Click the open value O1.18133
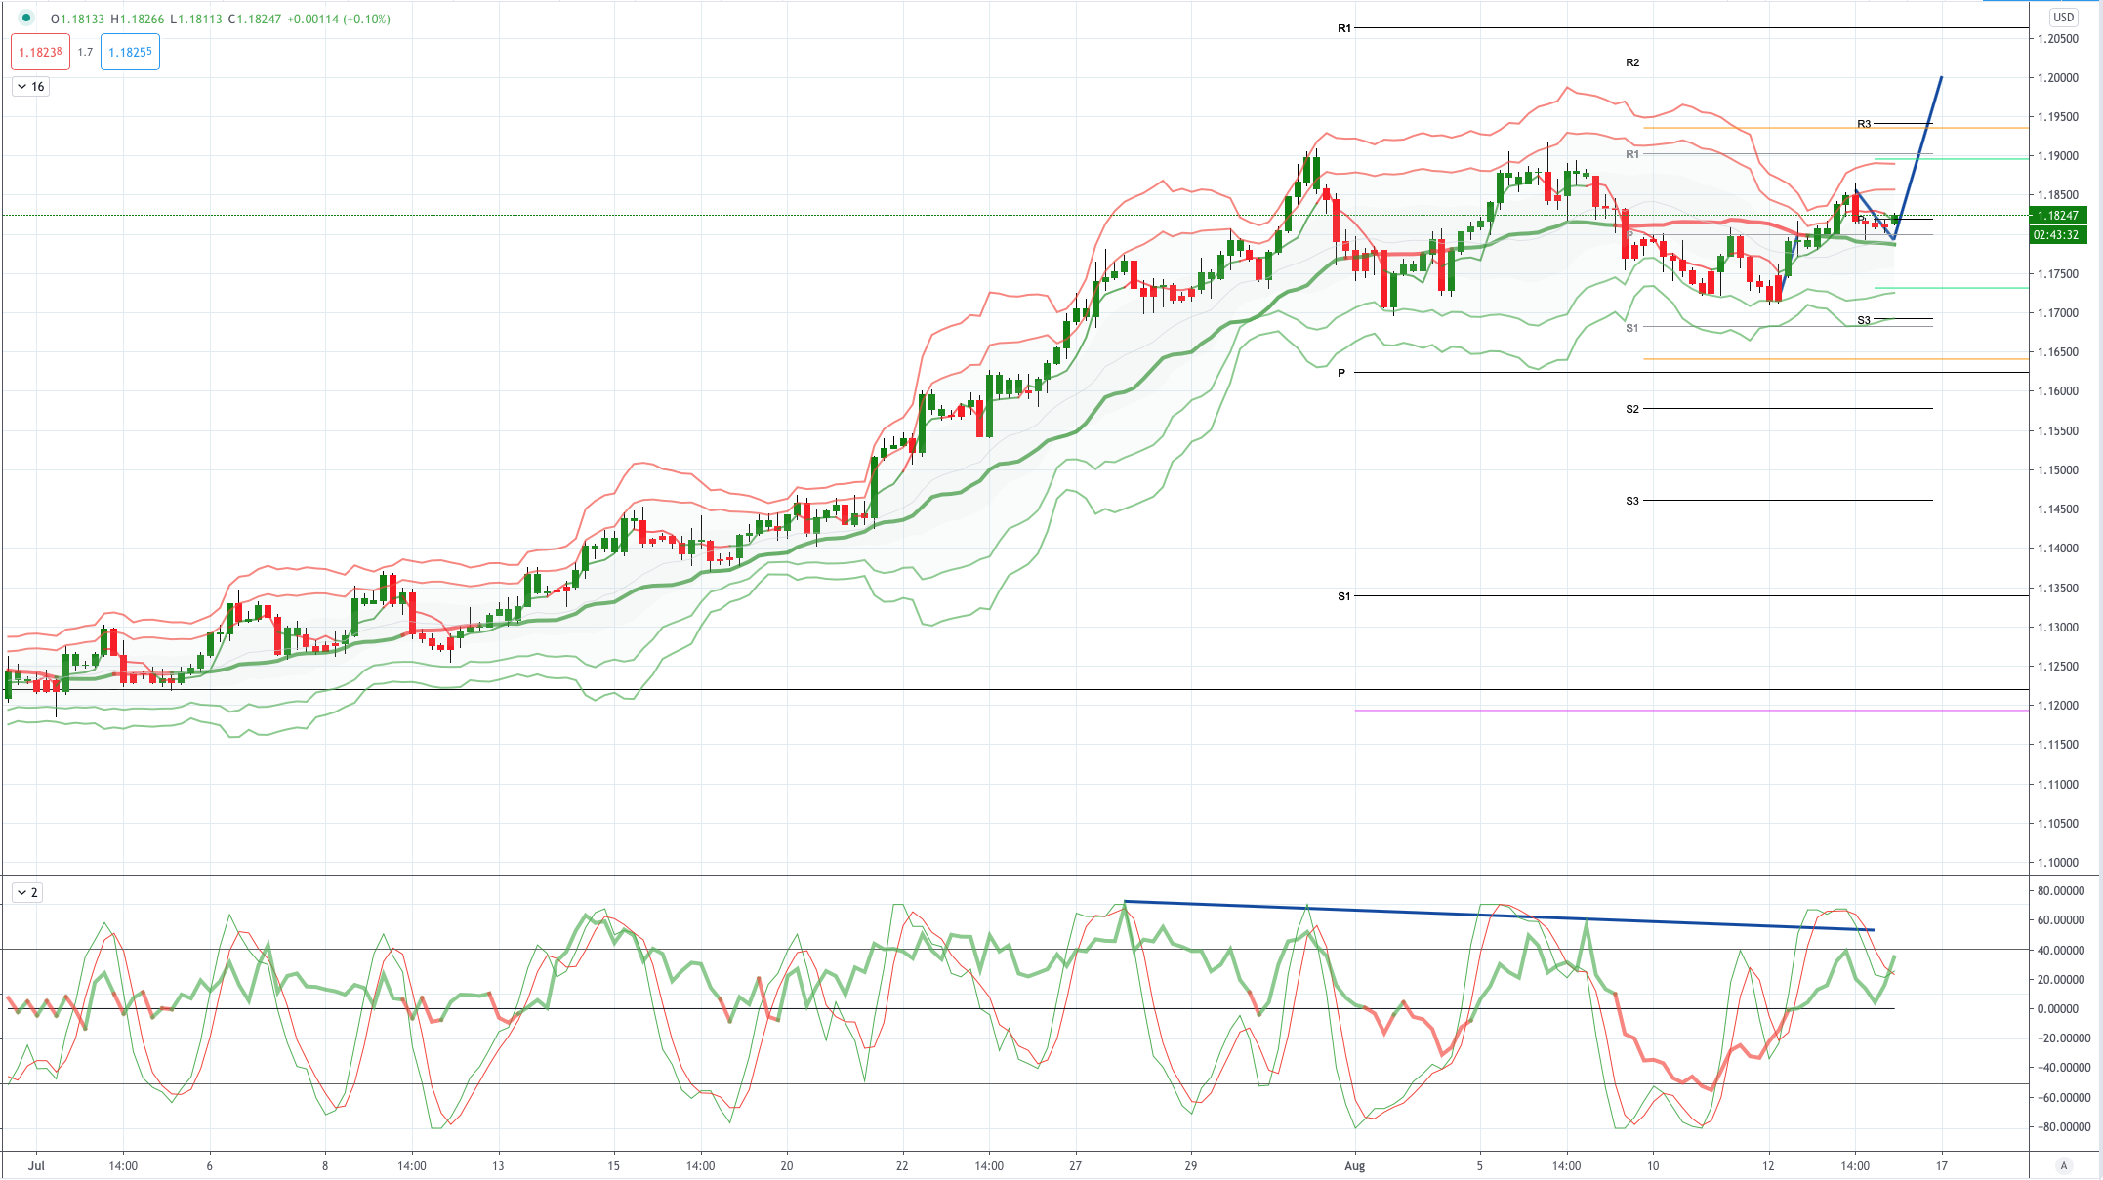The image size is (2103, 1180). coord(77,19)
